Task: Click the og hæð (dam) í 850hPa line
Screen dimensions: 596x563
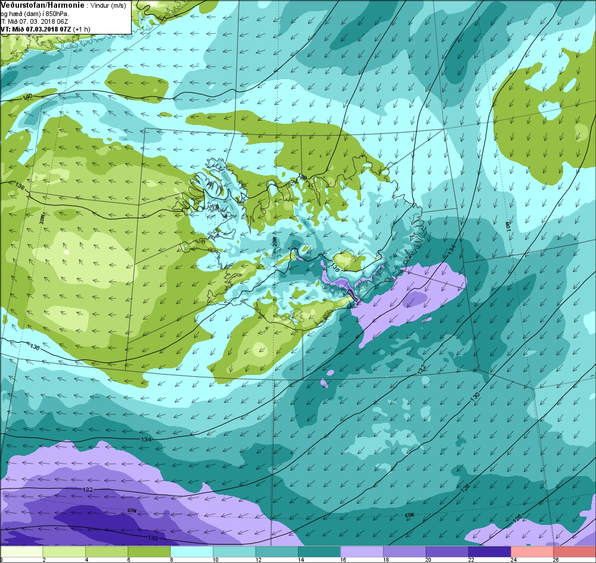Action: [35, 14]
